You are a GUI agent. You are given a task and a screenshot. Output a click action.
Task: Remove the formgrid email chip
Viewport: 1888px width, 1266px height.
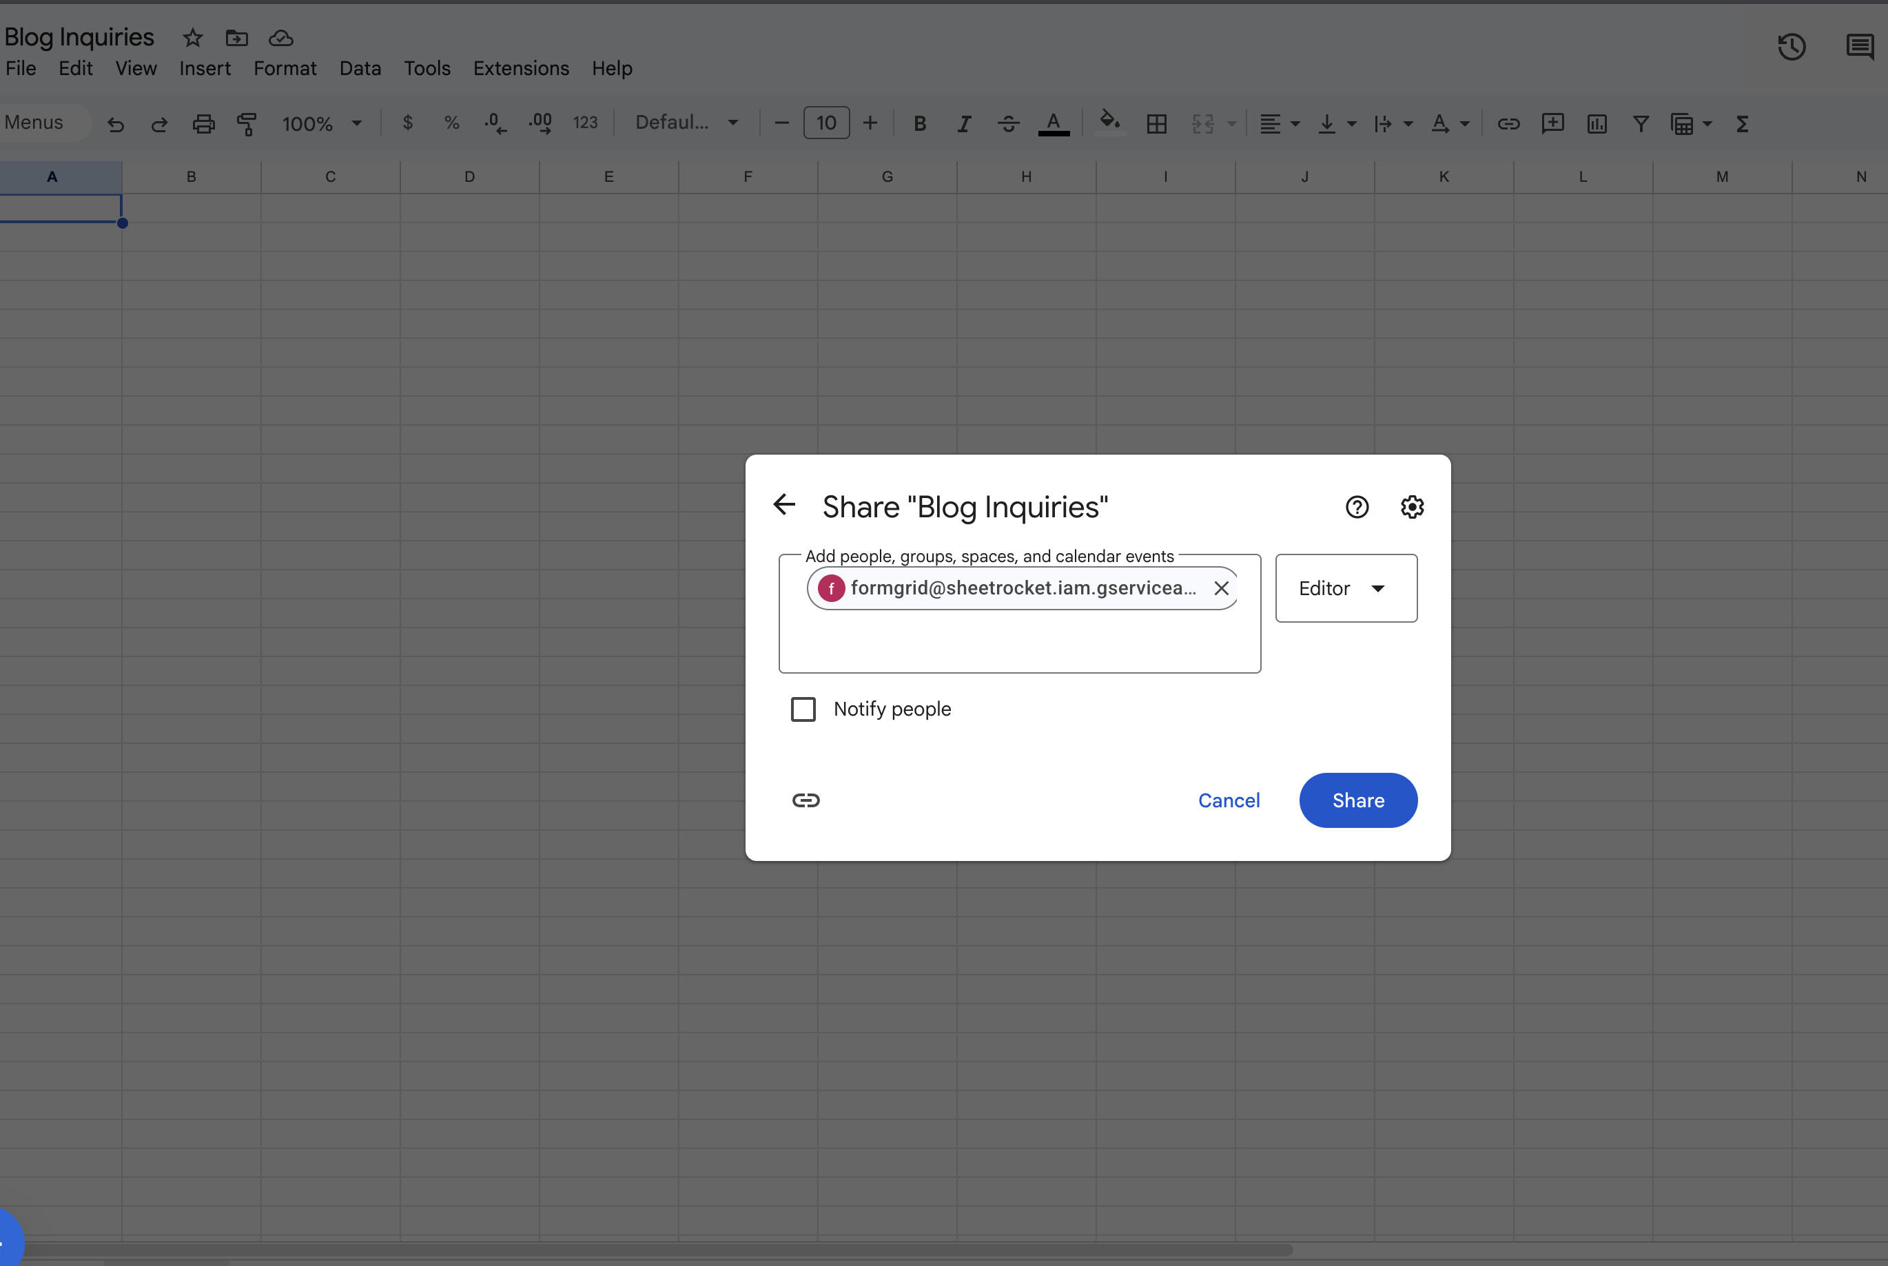[1221, 588]
